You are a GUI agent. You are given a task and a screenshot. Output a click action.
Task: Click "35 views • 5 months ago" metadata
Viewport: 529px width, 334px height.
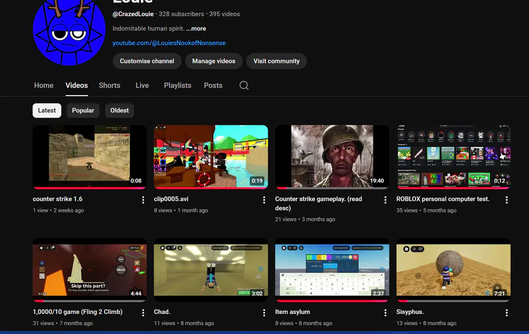click(427, 210)
